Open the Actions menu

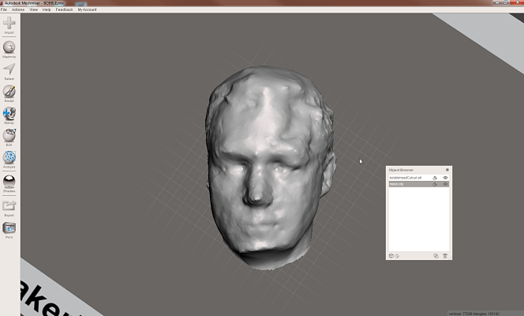(18, 9)
